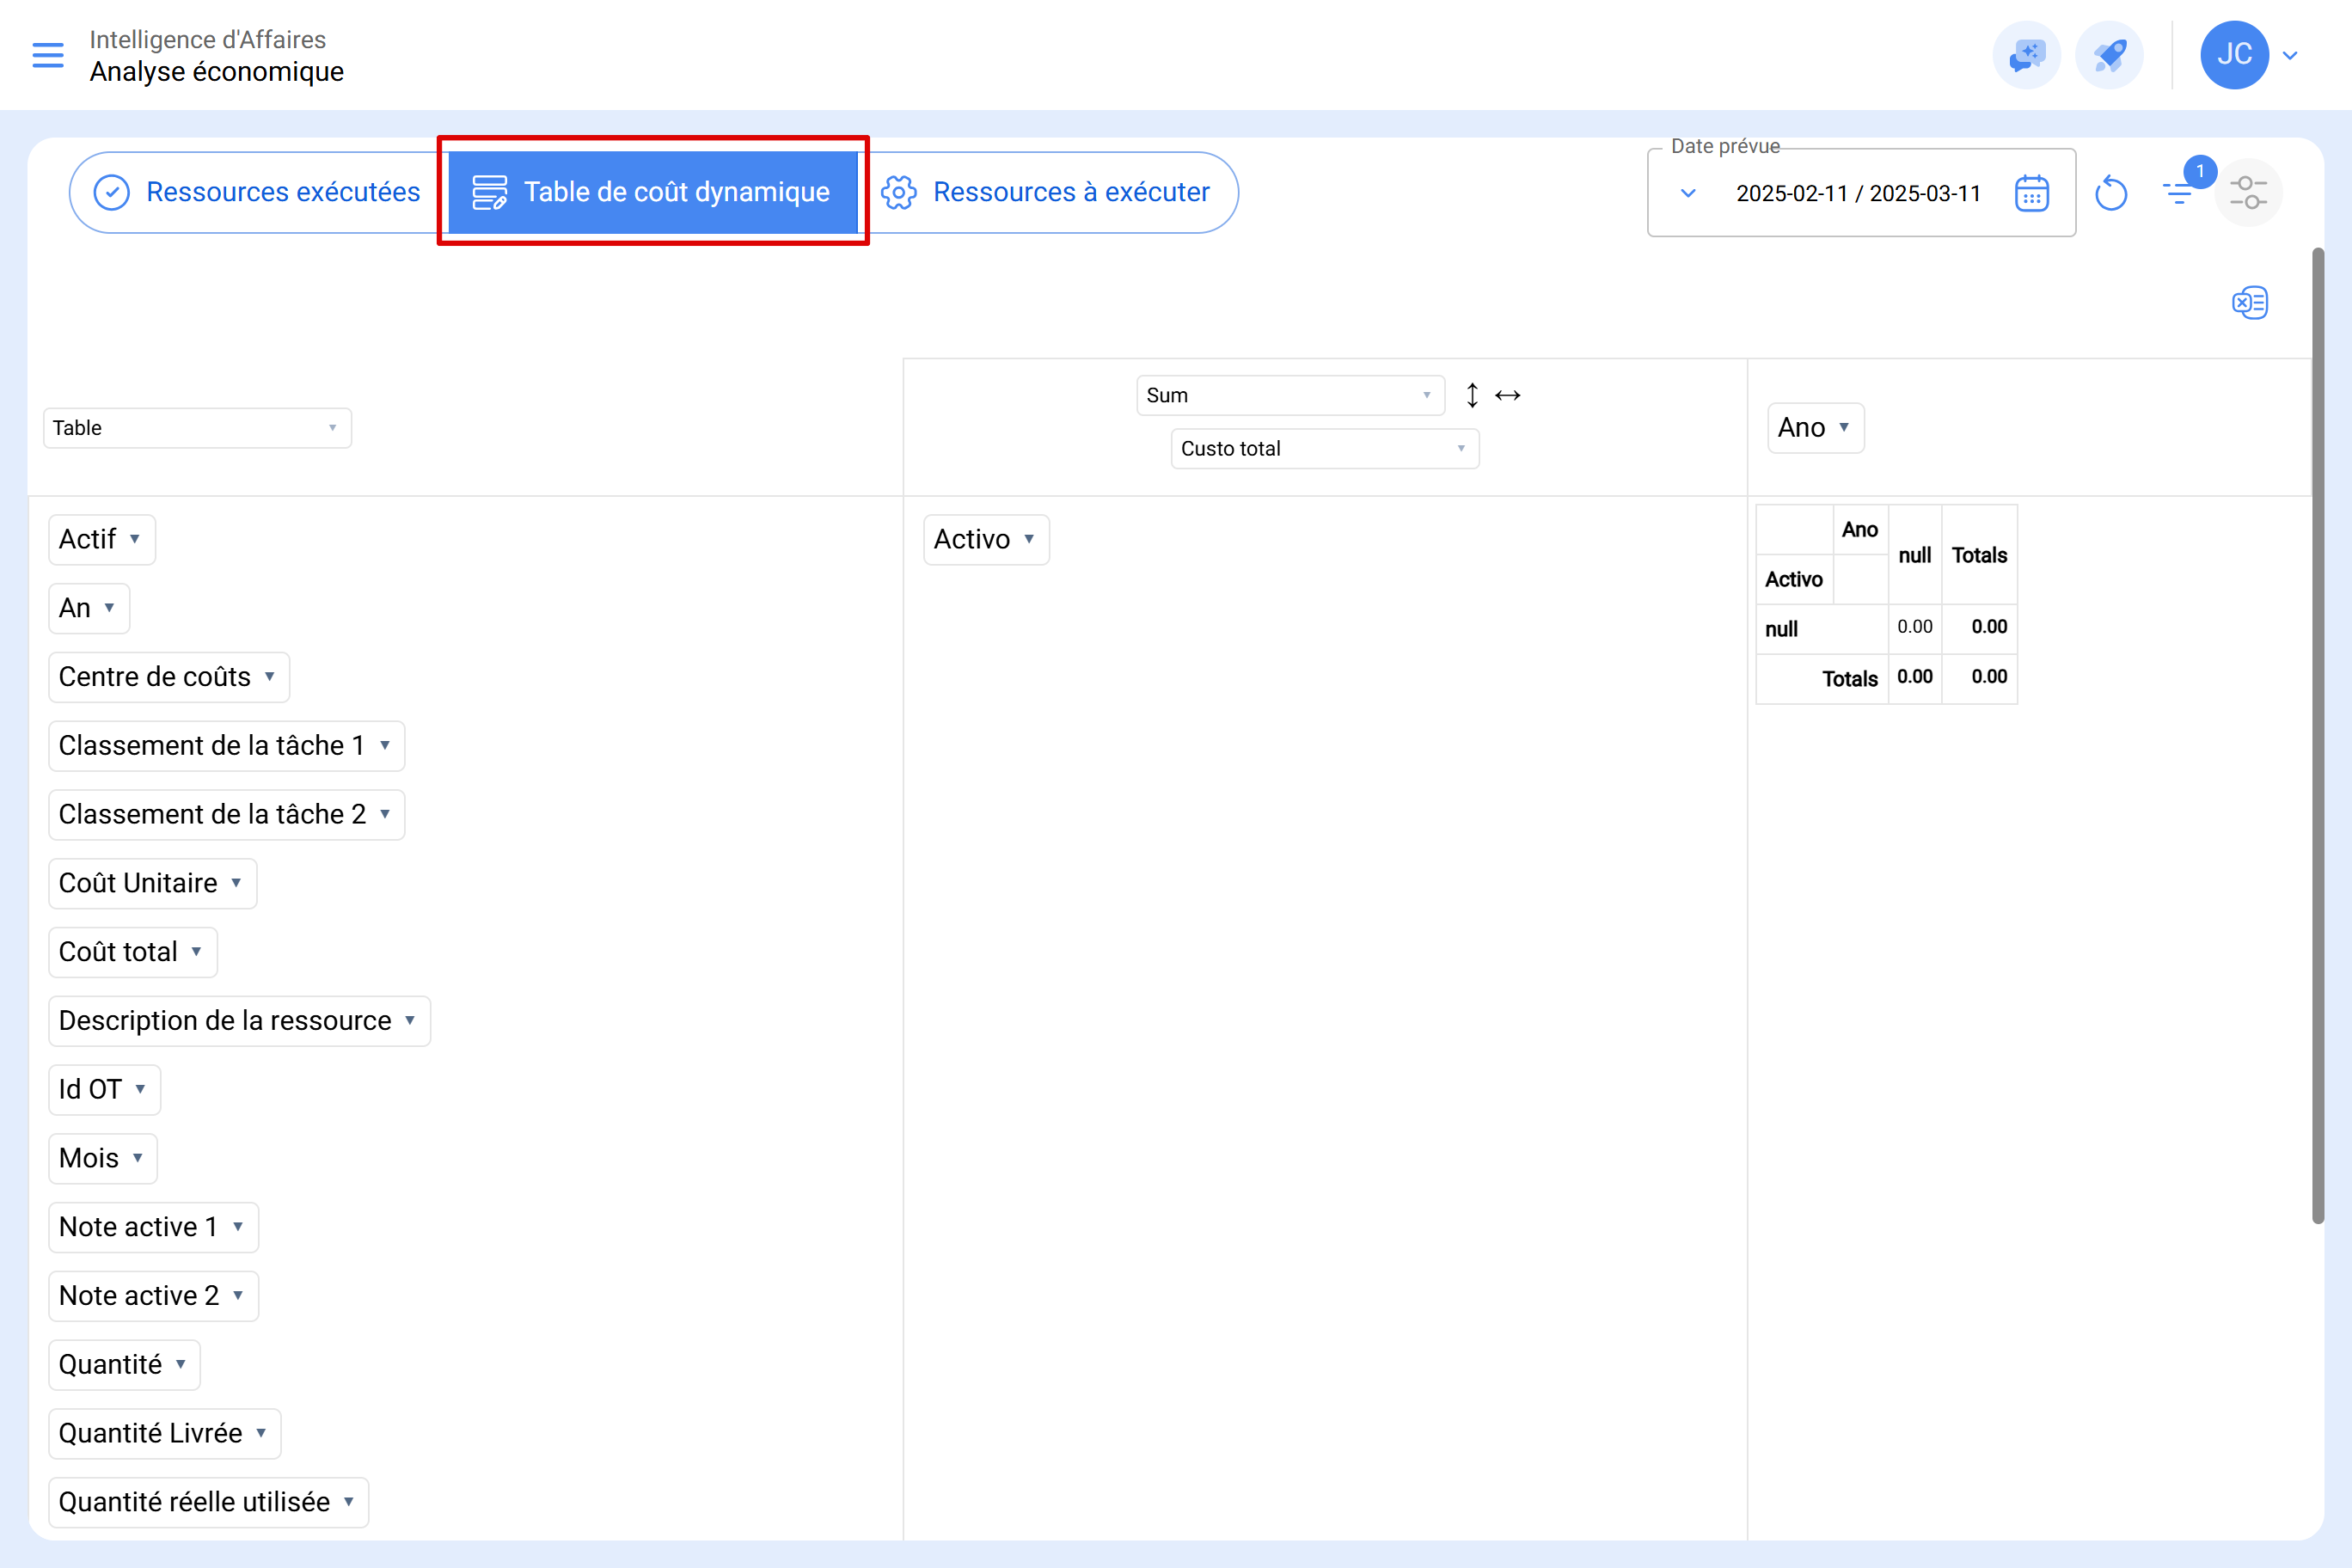The width and height of the screenshot is (2352, 1568).
Task: Open the Table renderer dropdown
Action: [x=197, y=428]
